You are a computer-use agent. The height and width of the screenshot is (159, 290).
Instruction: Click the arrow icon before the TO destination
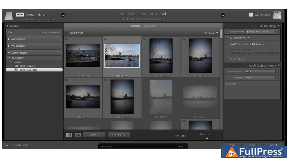point(223,15)
